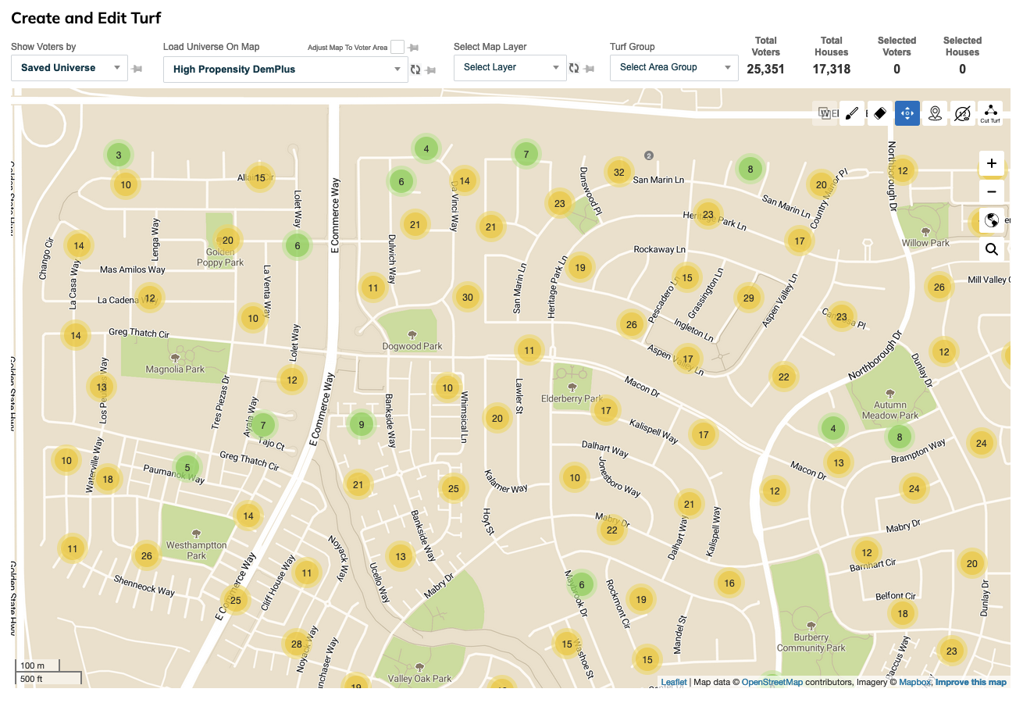
Task: Click the Dogwood Park label
Action: click(412, 346)
